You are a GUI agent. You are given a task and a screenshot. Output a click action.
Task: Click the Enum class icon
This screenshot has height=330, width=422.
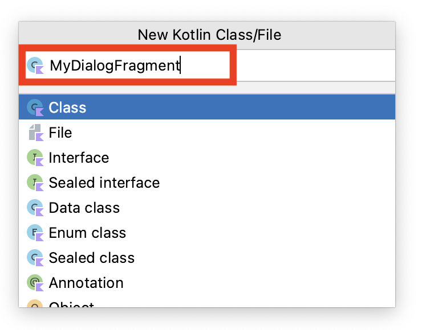tap(35, 233)
